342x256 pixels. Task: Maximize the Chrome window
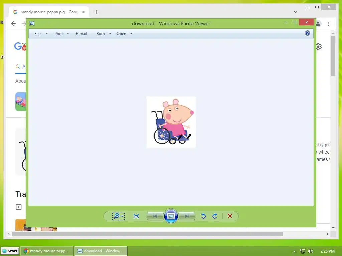tap(317, 7)
